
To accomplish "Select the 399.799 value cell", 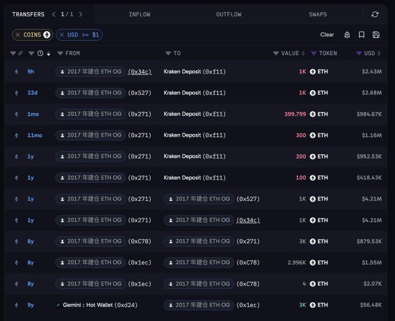I will 295,114.
